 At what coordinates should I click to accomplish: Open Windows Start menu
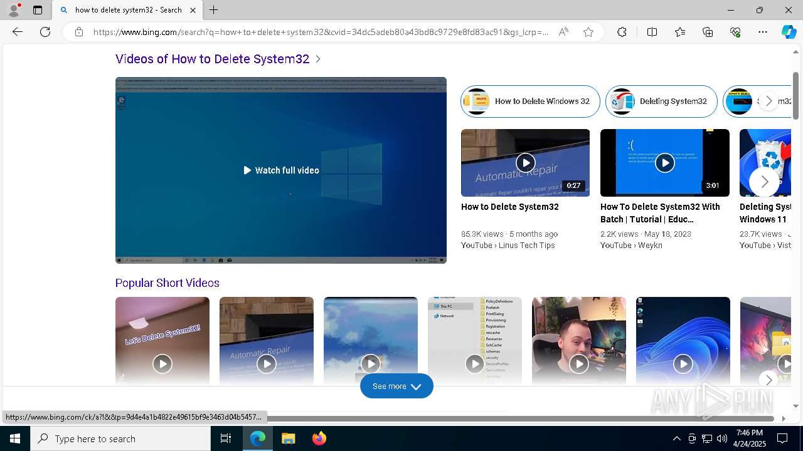click(x=15, y=438)
